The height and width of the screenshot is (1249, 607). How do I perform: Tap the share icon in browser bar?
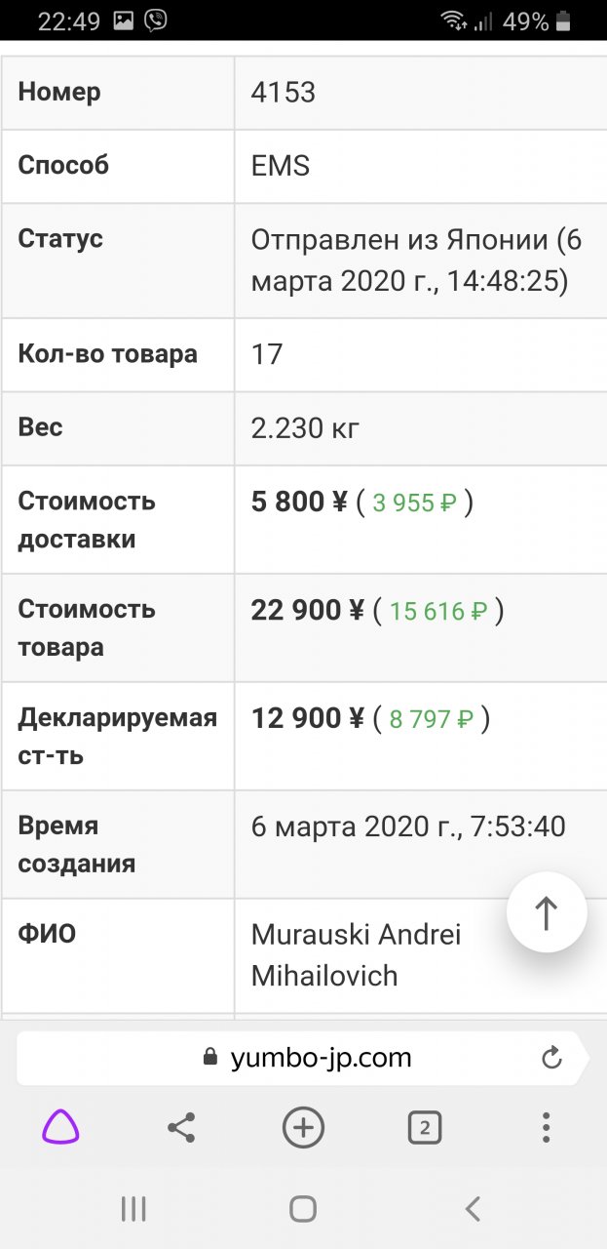click(181, 1128)
